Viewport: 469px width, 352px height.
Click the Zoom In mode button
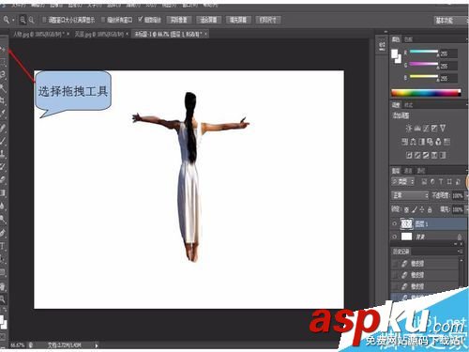pos(23,20)
